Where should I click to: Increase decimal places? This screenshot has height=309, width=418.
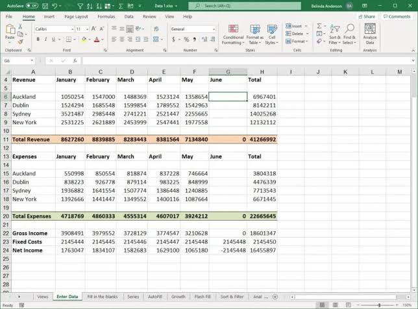[204, 40]
